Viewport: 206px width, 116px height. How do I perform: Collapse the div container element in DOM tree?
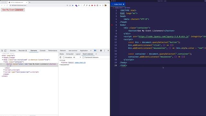pos(4,62)
